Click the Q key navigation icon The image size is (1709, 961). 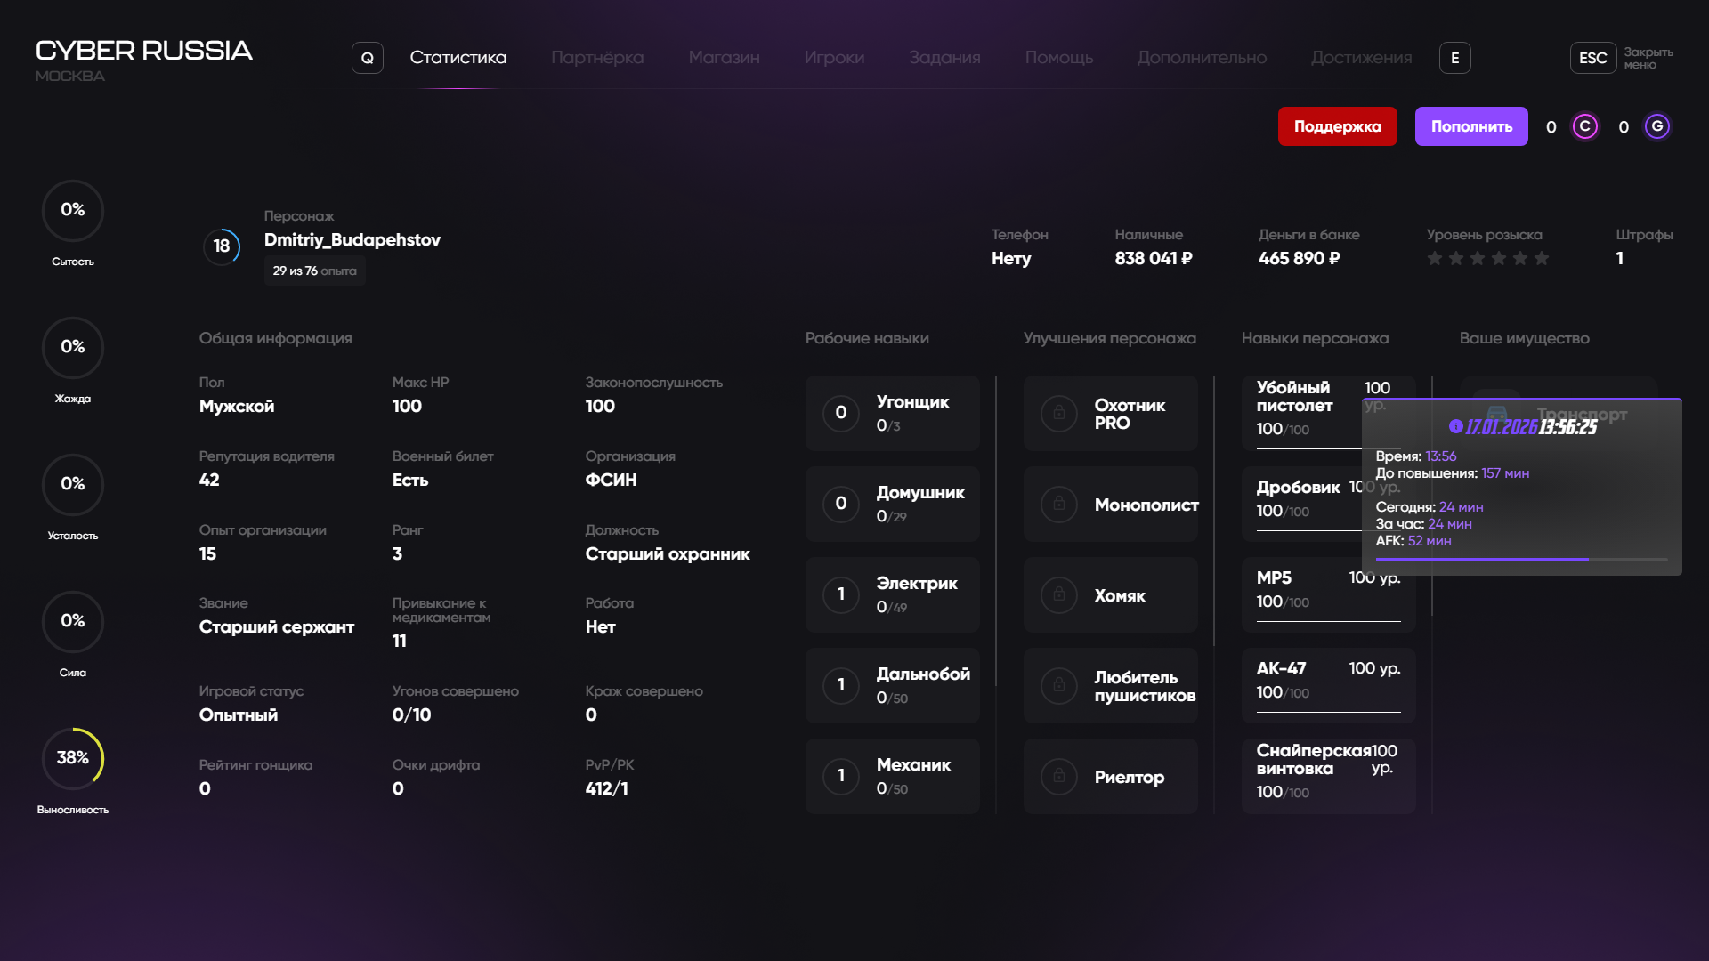click(x=367, y=58)
